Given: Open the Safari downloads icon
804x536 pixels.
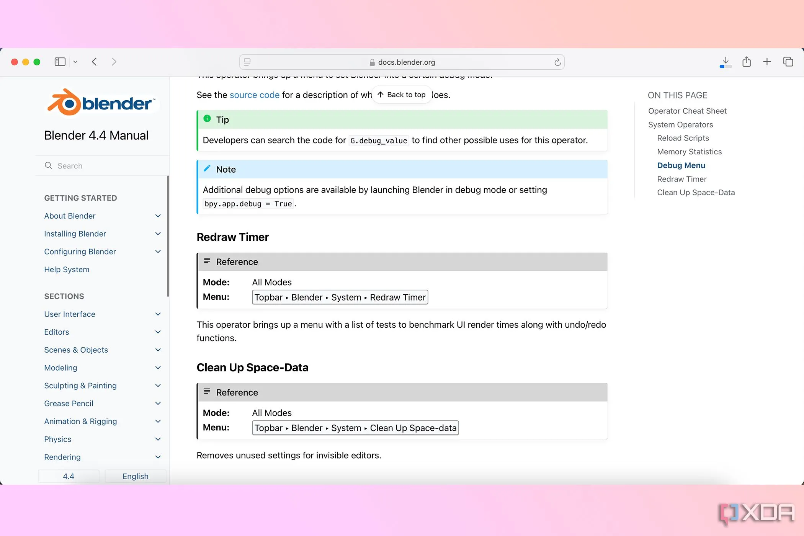Looking at the screenshot, I should 726,62.
